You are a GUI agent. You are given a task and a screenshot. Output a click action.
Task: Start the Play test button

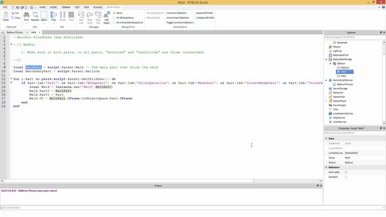pyautogui.click(x=54, y=14)
